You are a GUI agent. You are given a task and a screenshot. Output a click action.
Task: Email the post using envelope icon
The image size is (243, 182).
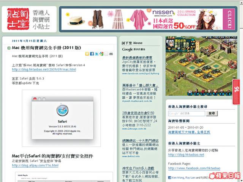(106, 54)
